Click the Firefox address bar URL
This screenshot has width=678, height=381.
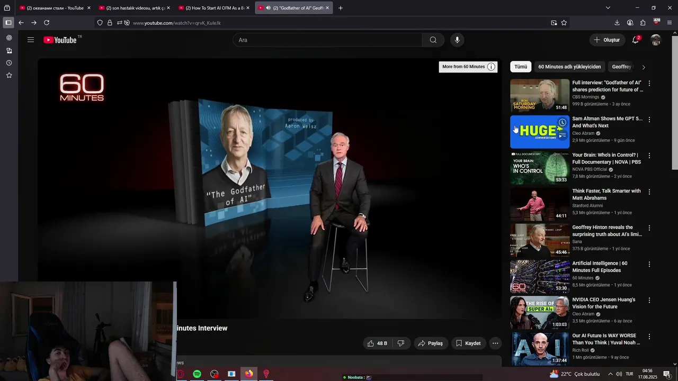pos(176,23)
